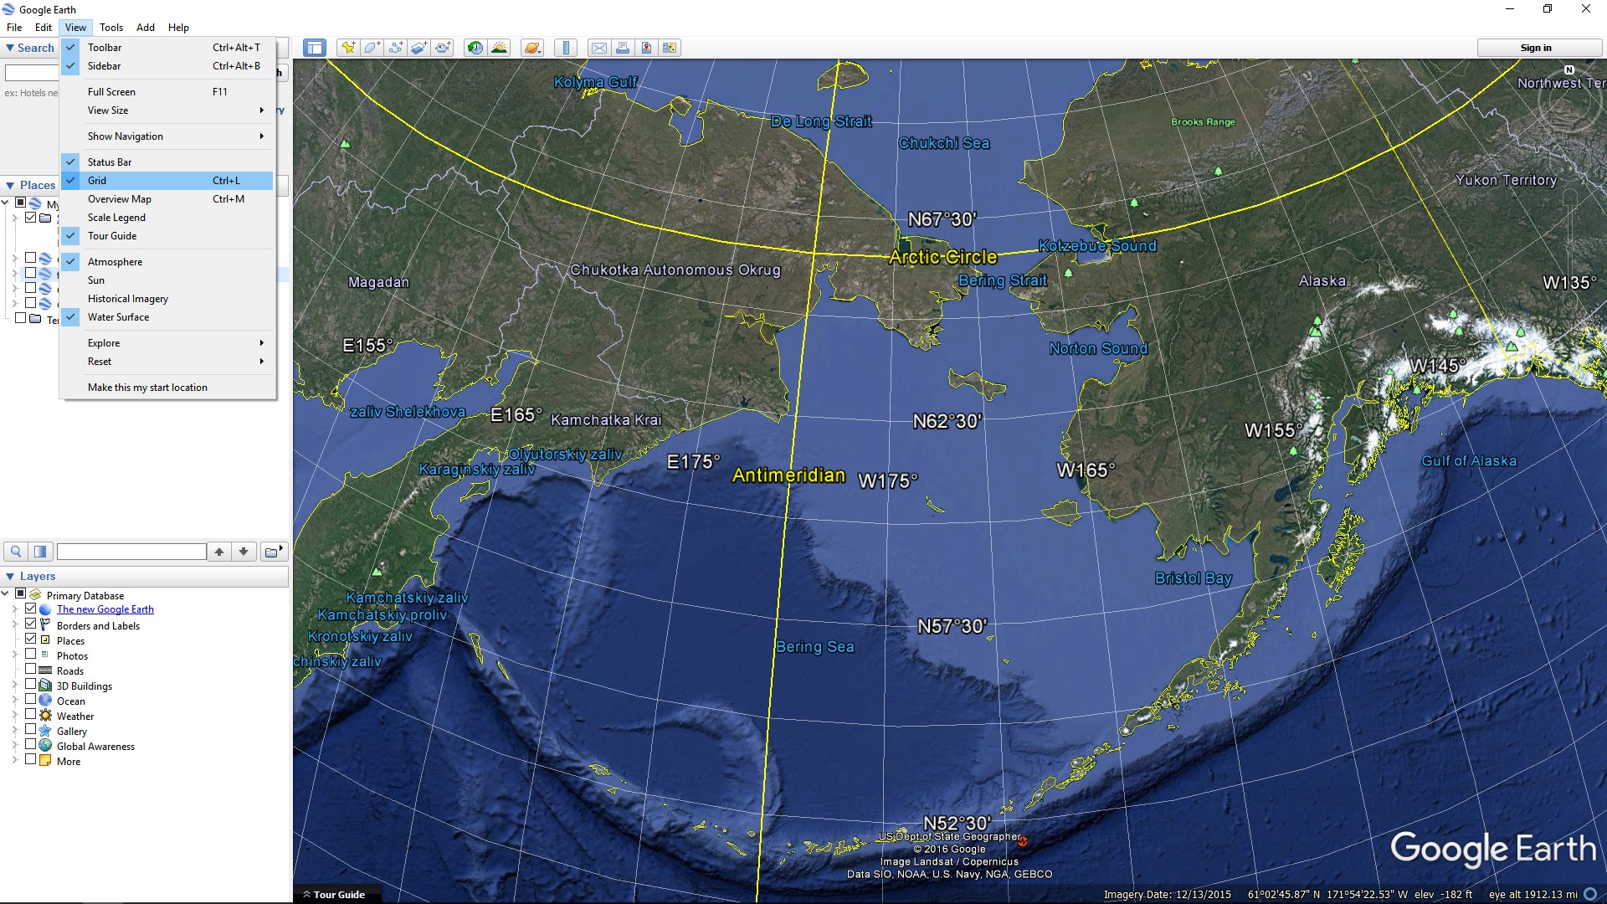Viewport: 1607px width, 904px height.
Task: Click the add folder icon in Places panel
Action: click(x=273, y=552)
